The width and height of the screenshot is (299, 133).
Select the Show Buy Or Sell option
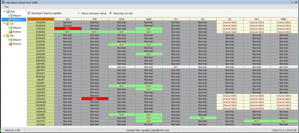(111, 13)
